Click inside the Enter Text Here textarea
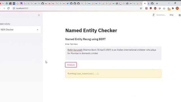The height and width of the screenshot is (102, 181). [x=113, y=53]
